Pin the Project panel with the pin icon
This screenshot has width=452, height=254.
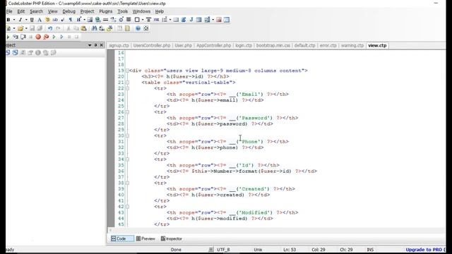click(96, 45)
